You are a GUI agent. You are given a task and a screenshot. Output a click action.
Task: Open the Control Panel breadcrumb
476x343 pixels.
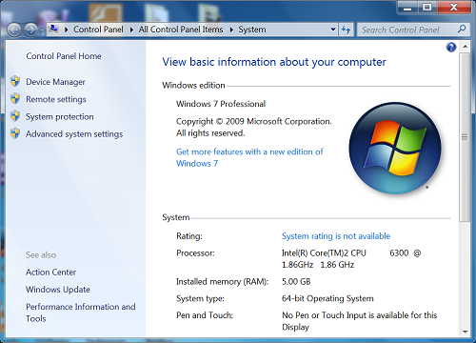click(x=98, y=30)
